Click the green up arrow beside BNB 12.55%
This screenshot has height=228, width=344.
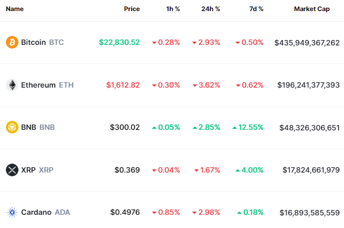click(235, 127)
